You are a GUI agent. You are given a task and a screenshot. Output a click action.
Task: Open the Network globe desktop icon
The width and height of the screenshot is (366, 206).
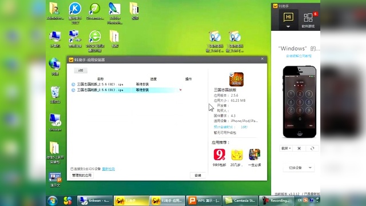(55, 67)
